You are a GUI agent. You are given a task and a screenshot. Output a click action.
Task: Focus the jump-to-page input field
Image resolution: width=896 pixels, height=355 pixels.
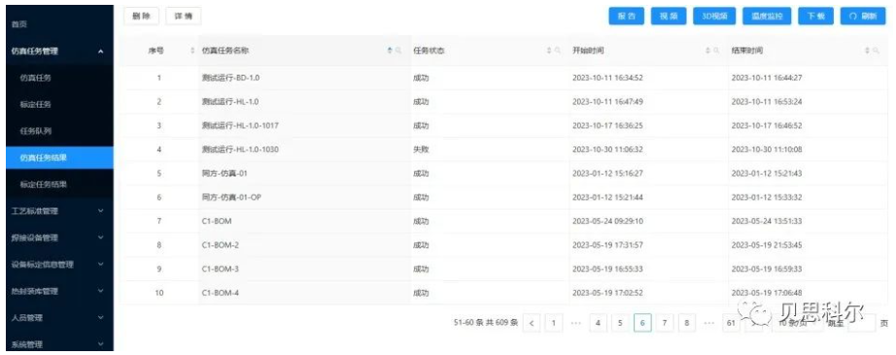[862, 323]
